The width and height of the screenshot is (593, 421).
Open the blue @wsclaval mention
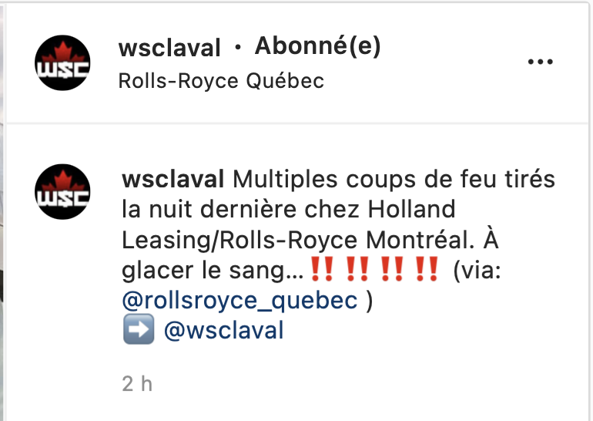tap(223, 330)
